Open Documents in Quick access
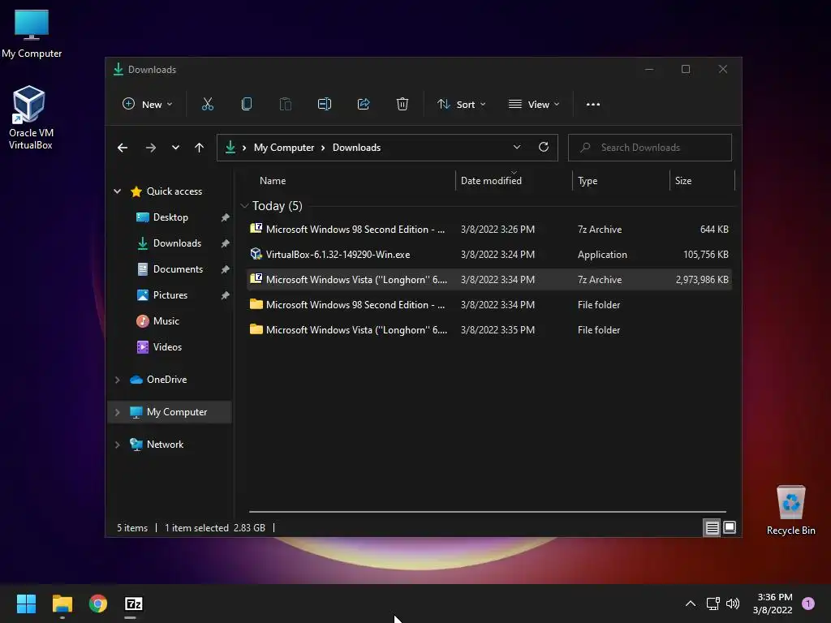 coord(178,269)
